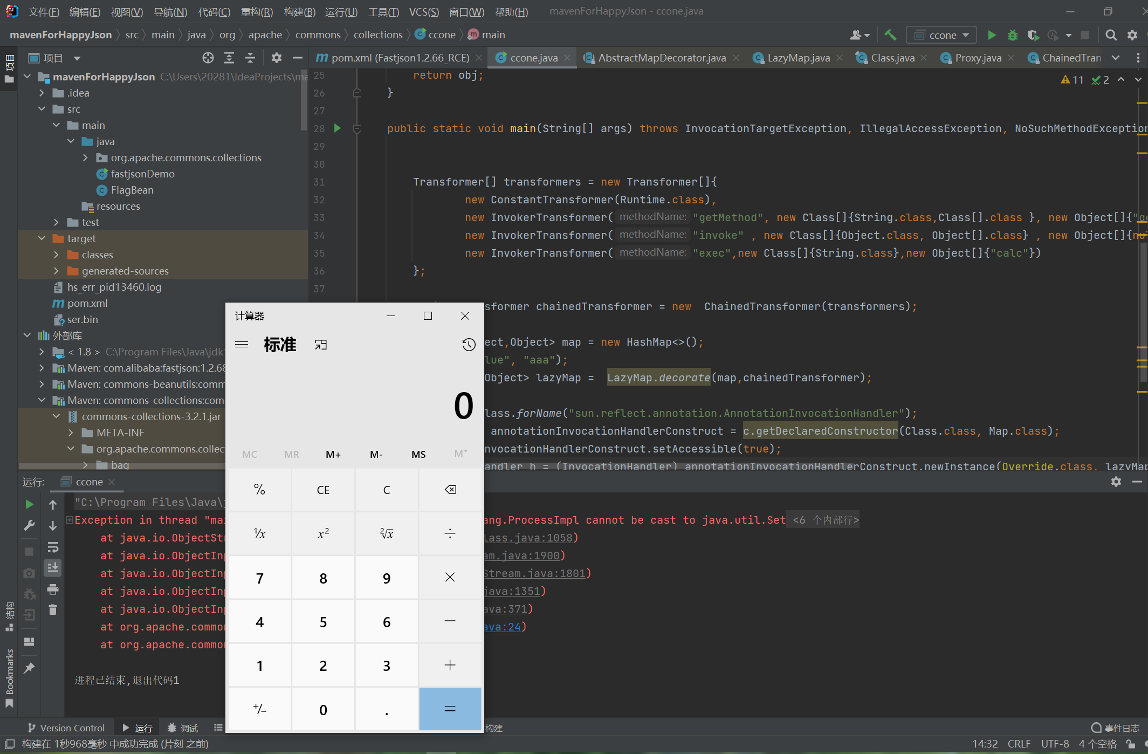Click Project tree horizontal scrollbar
1148x754 pixels.
point(121,466)
